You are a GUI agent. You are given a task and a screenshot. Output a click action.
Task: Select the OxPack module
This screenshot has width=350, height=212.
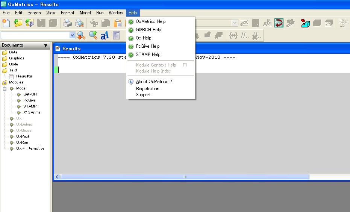point(23,136)
